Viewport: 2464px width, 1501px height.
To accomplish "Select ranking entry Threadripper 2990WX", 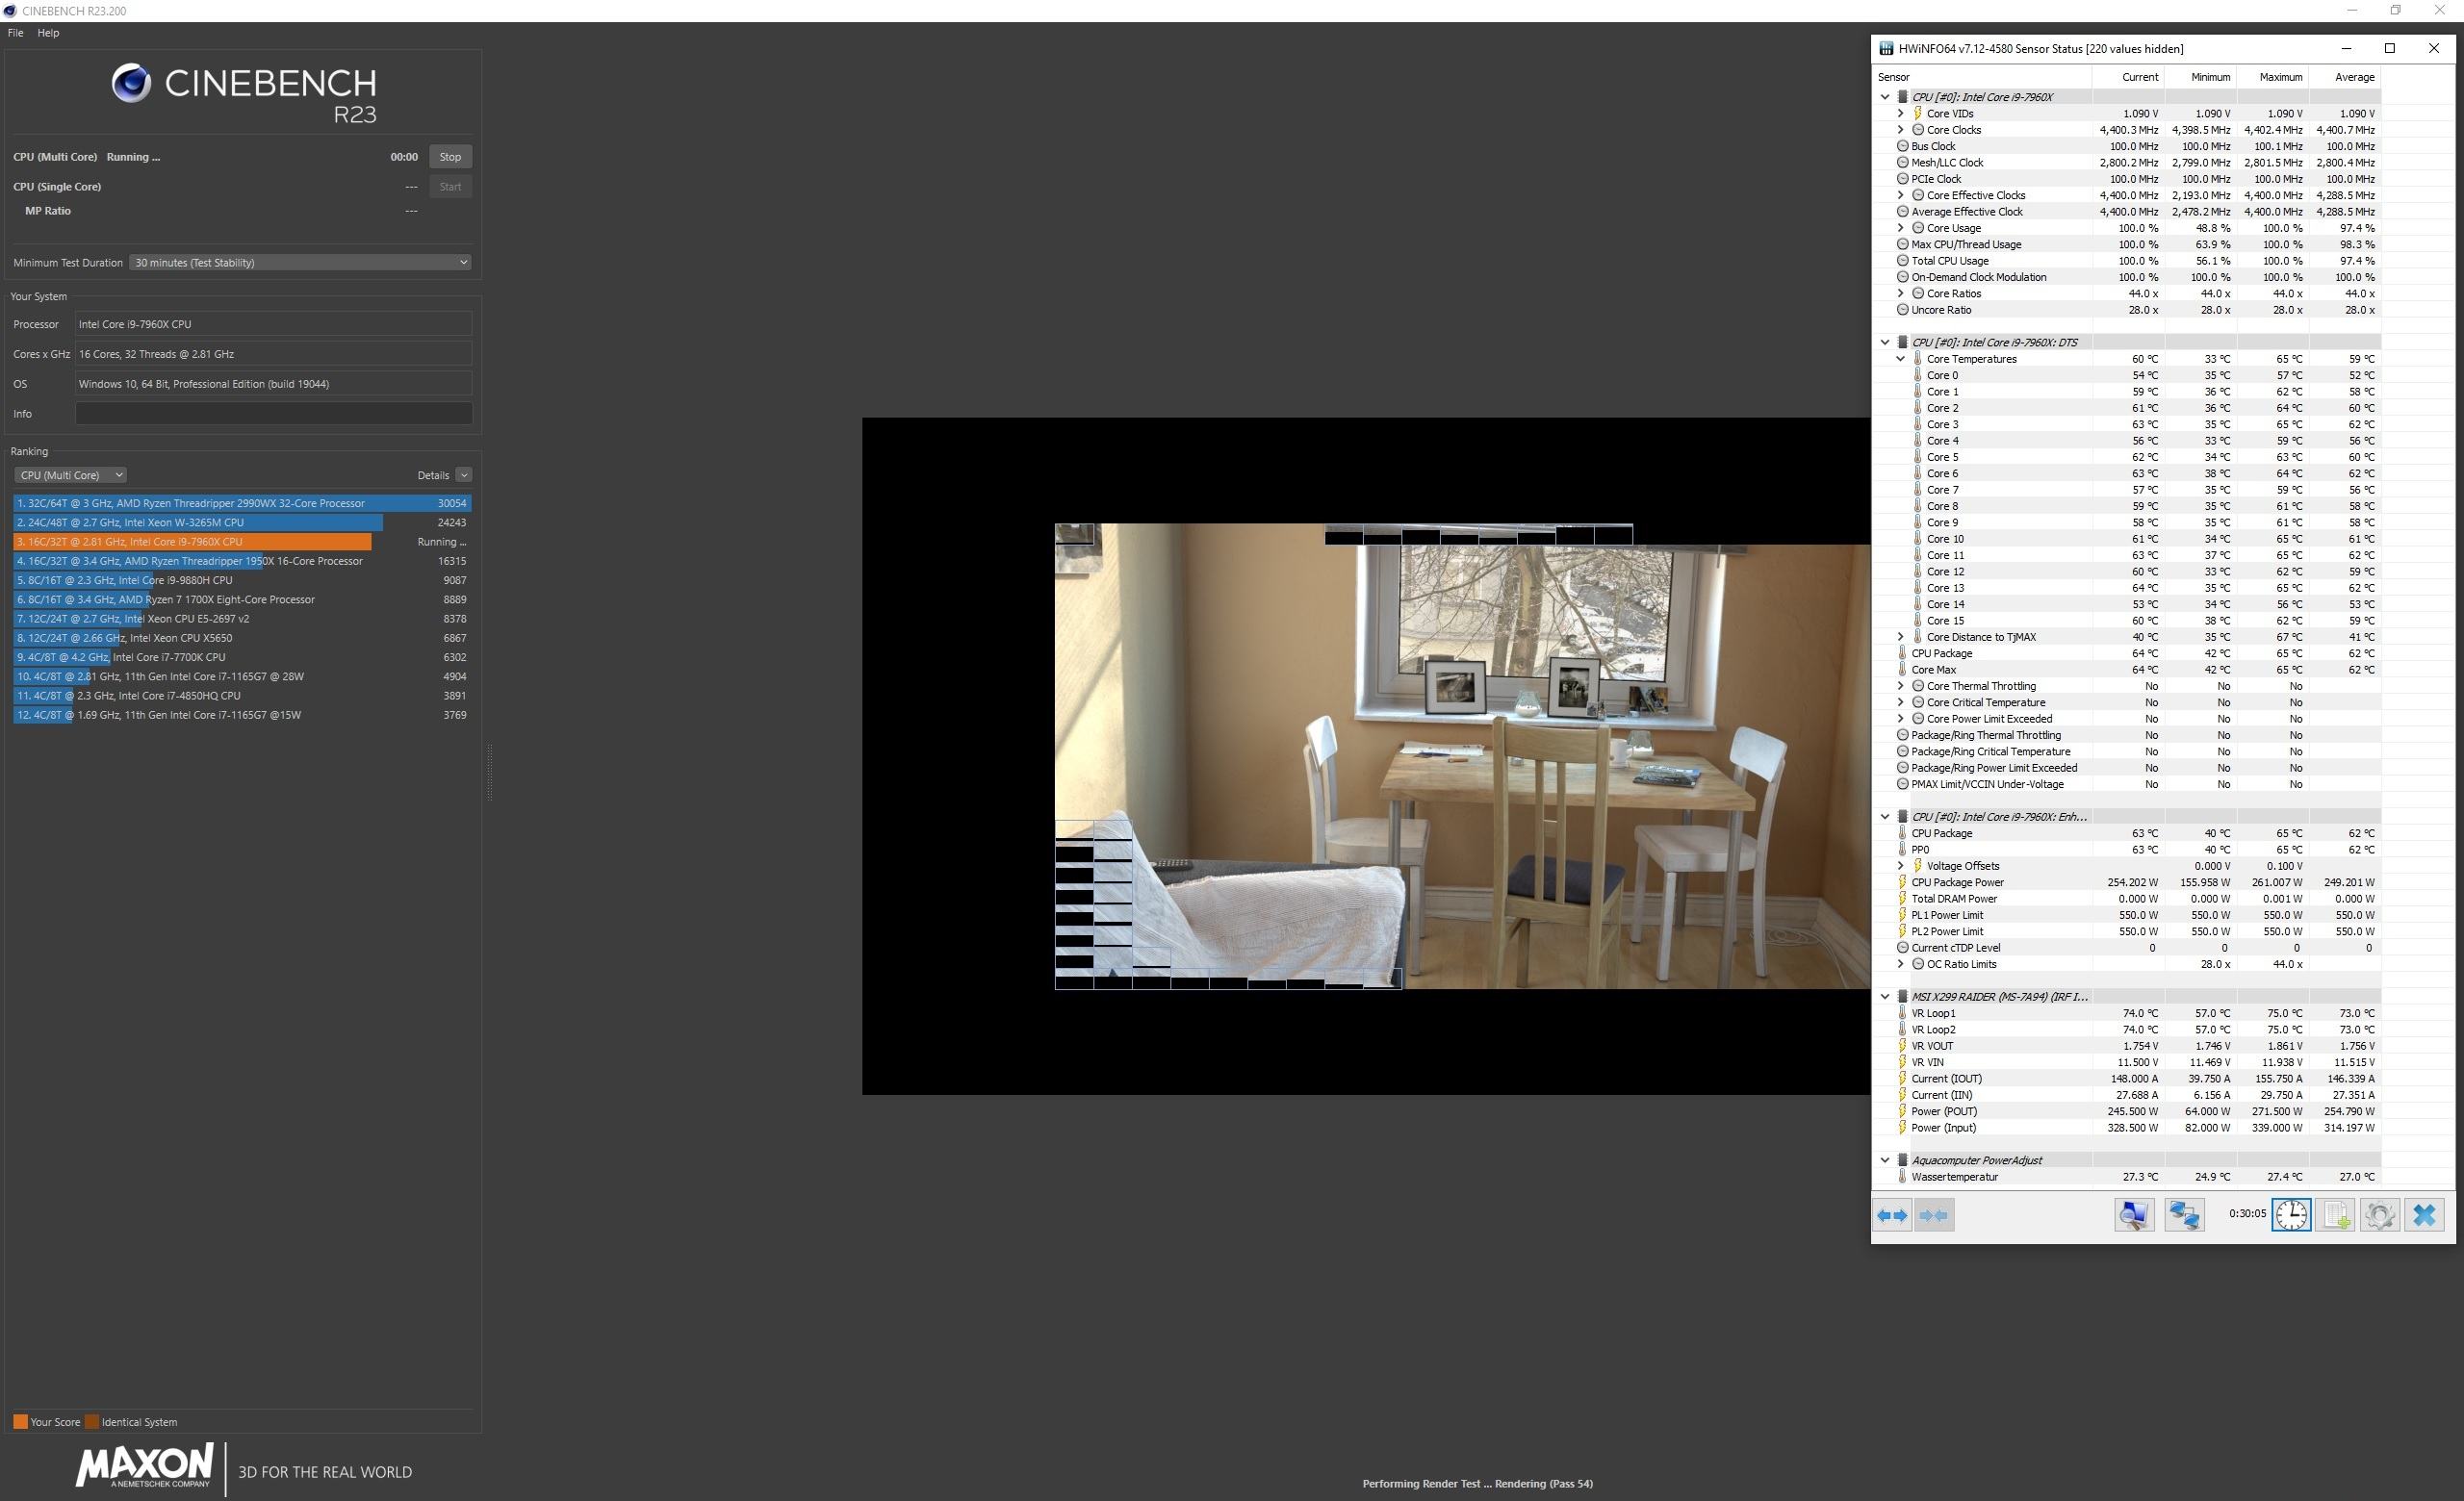I will 242,503.
